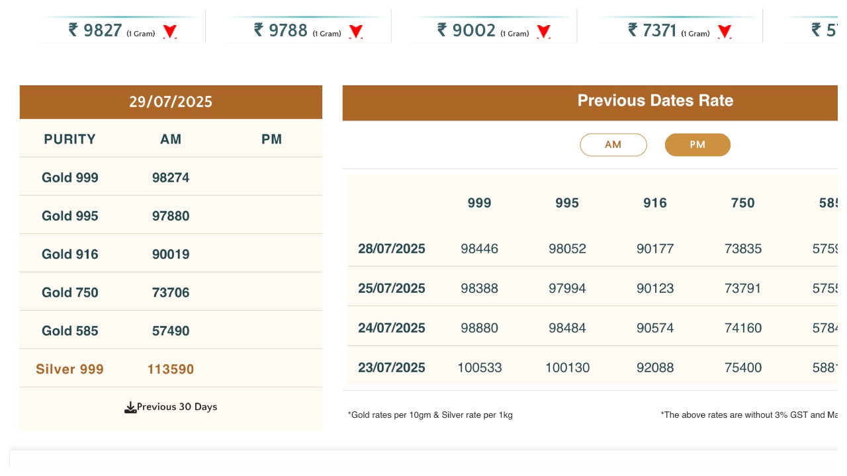
Task: Select the 28/07/2025 row date
Action: pos(392,249)
